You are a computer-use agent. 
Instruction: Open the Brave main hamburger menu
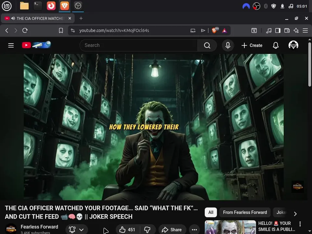tap(305, 31)
